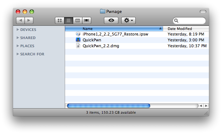The image size is (222, 134).
Task: Sort by the Name column header
Action: pos(114,29)
